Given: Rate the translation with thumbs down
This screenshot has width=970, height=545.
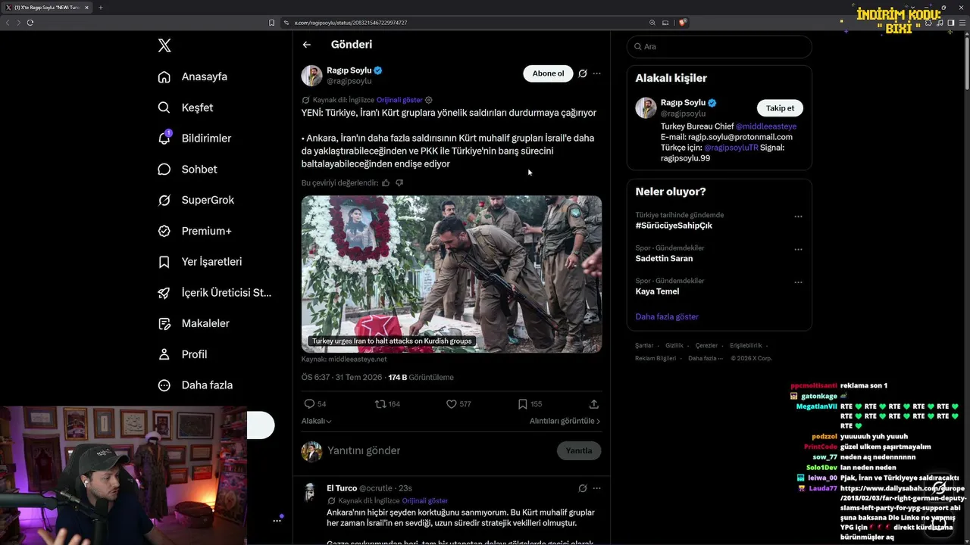Looking at the screenshot, I should pyautogui.click(x=399, y=182).
